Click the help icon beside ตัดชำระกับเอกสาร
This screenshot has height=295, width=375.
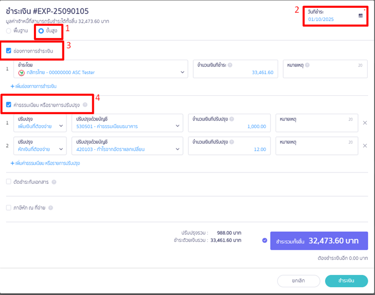coord(54,182)
